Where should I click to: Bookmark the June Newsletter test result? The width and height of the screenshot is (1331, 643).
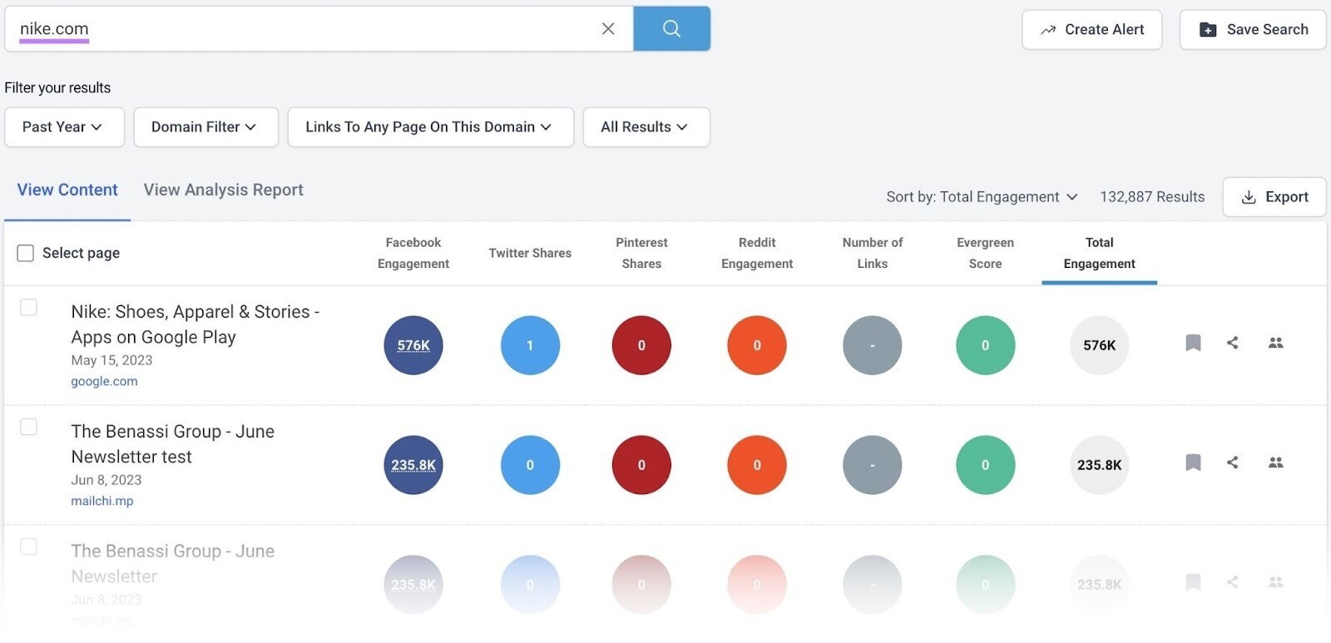click(x=1193, y=462)
